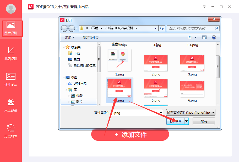239x162 pixels.
Task: Click the user avatar in top left corner
Action: [x=10, y=9]
